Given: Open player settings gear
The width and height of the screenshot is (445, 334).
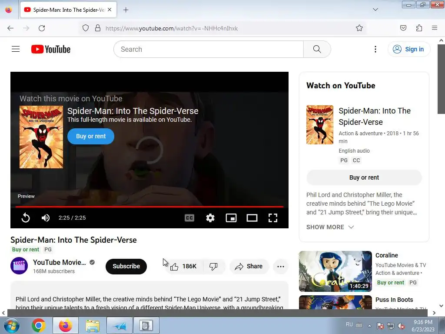Looking at the screenshot, I should [210, 218].
